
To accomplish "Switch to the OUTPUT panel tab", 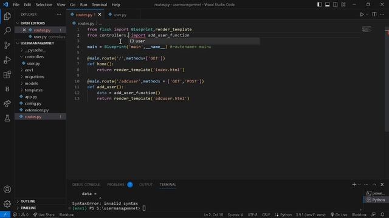I will [x=146, y=185].
